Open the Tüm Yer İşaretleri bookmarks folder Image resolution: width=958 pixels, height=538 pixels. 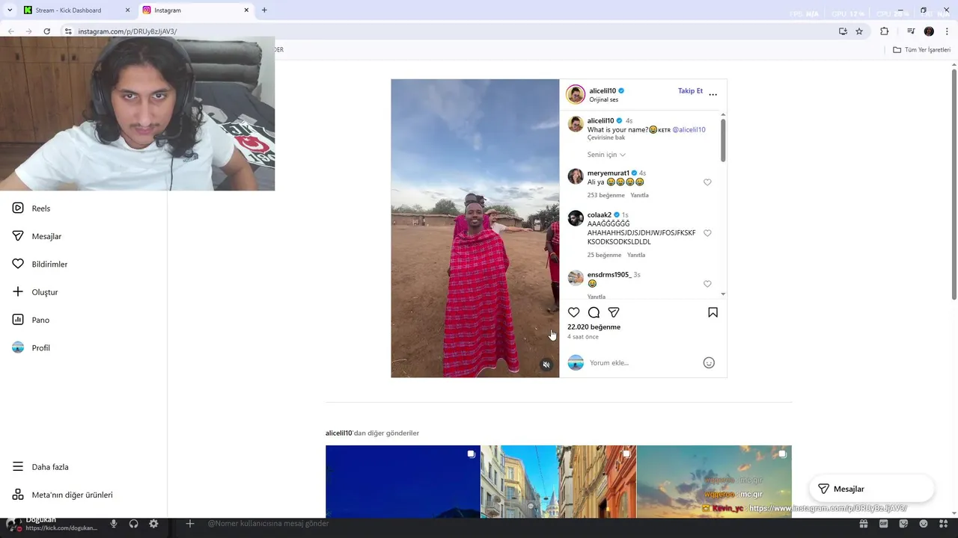pyautogui.click(x=921, y=50)
